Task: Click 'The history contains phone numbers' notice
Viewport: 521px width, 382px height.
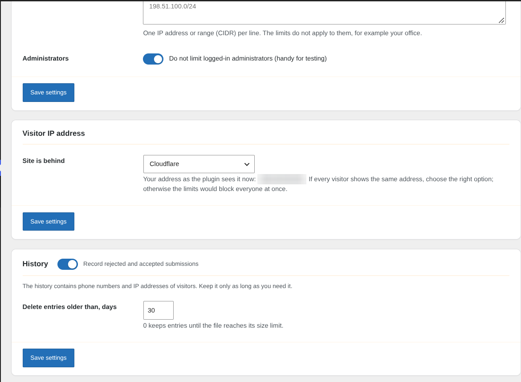Action: [x=157, y=286]
